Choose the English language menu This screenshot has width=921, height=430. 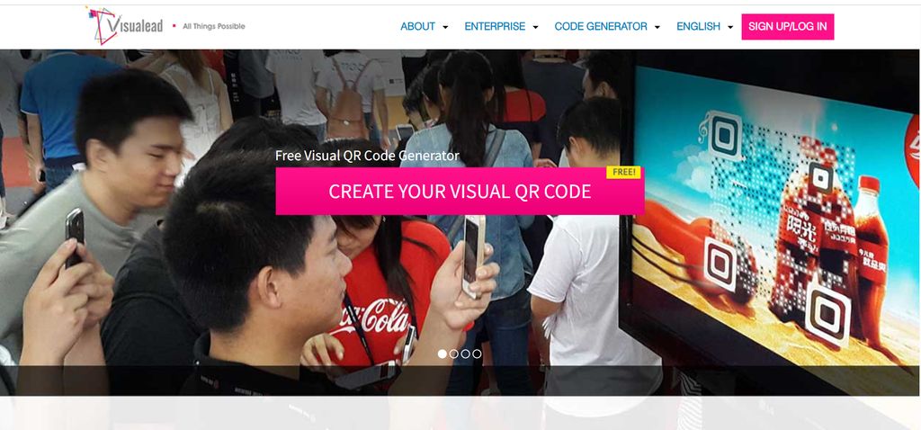[x=698, y=26]
